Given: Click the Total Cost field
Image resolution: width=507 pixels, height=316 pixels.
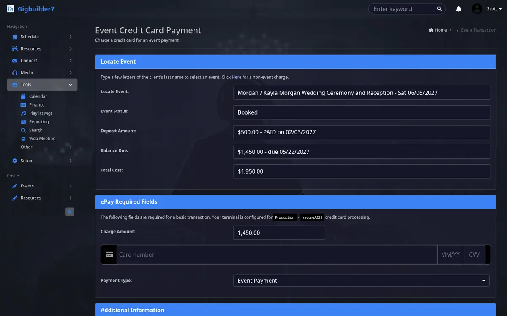Looking at the screenshot, I should [362, 171].
